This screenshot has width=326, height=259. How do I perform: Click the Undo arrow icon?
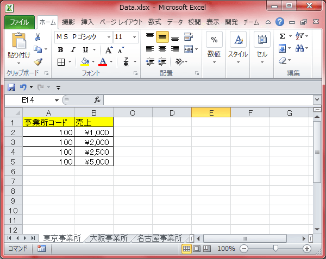[x=23, y=87]
